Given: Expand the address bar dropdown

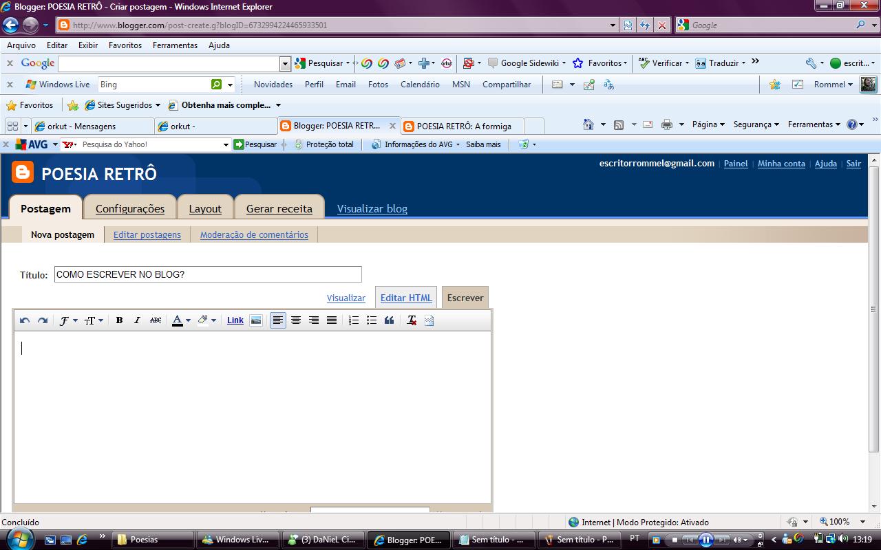Looking at the screenshot, I should pyautogui.click(x=613, y=25).
